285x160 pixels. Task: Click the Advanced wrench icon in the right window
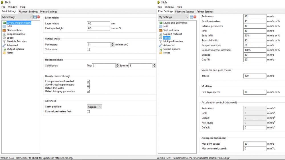click(x=161, y=45)
